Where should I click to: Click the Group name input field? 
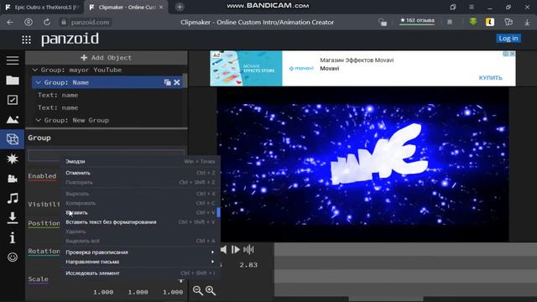[107, 154]
